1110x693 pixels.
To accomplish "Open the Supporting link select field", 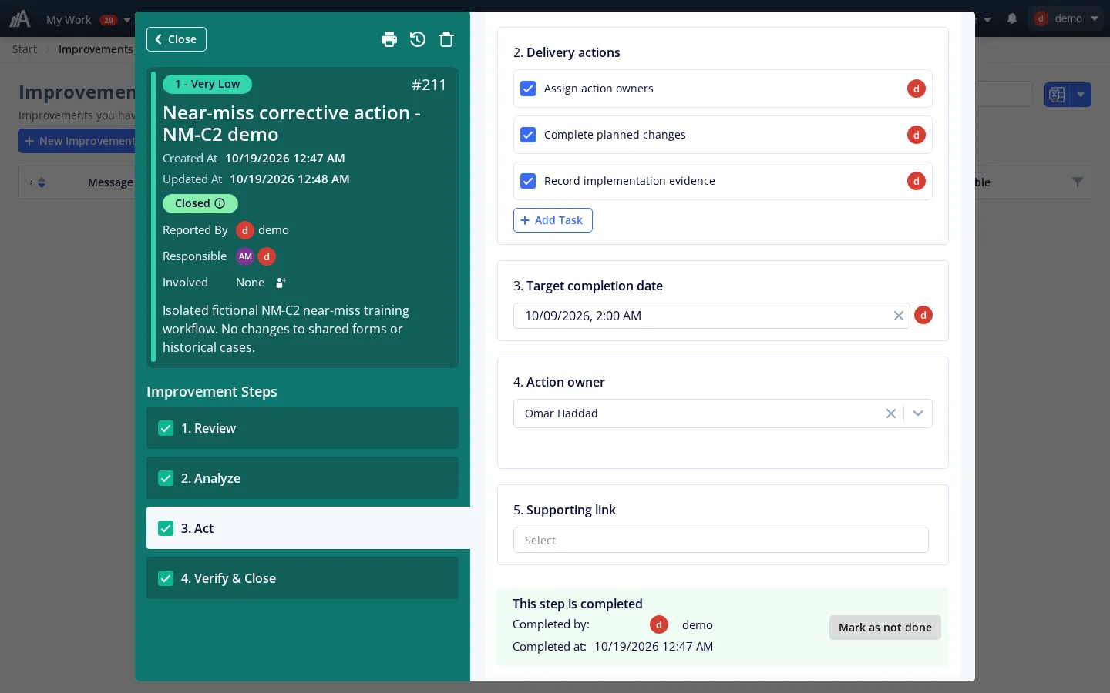I will coord(721,540).
